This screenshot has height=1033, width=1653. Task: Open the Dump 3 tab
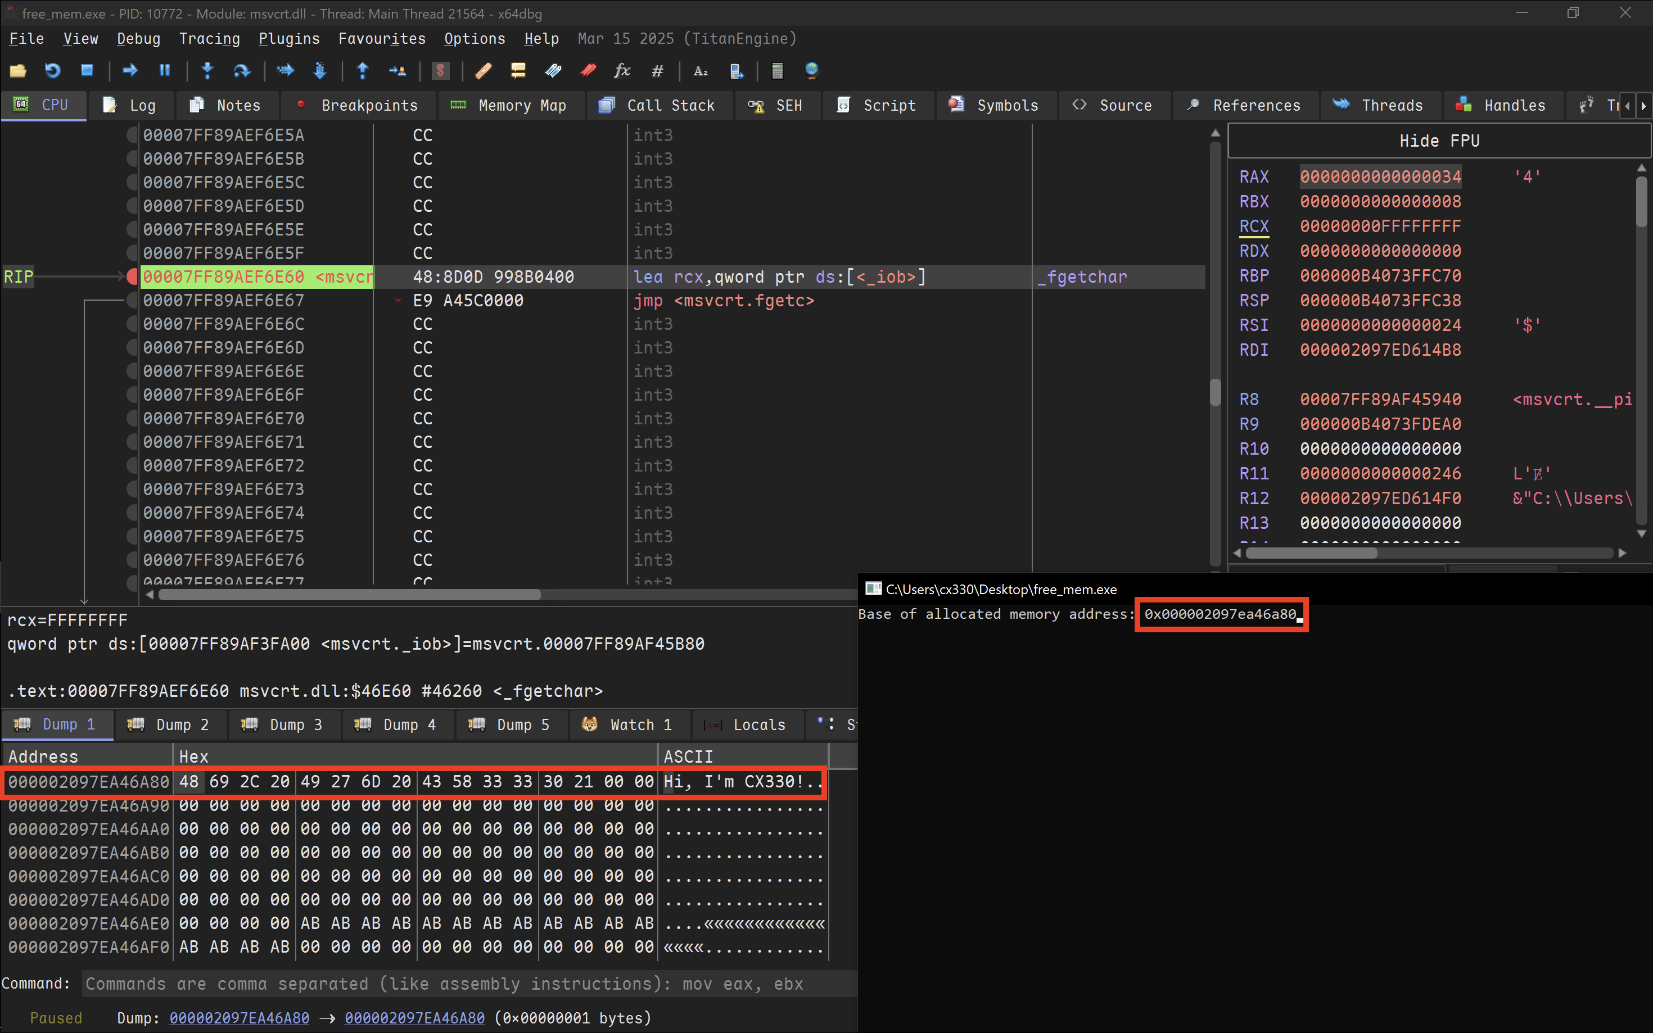(283, 725)
